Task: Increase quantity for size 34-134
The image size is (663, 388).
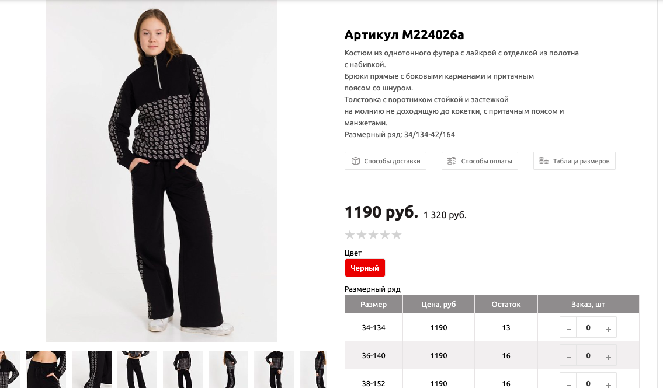Action: point(608,328)
